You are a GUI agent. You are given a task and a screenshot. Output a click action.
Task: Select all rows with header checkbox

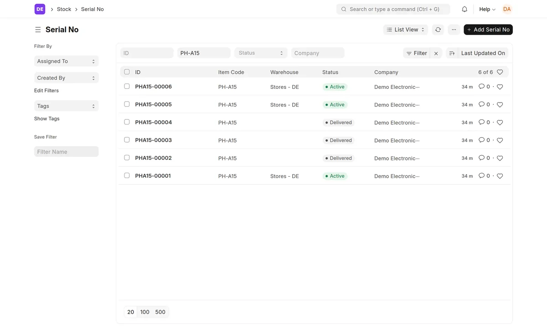tap(127, 72)
